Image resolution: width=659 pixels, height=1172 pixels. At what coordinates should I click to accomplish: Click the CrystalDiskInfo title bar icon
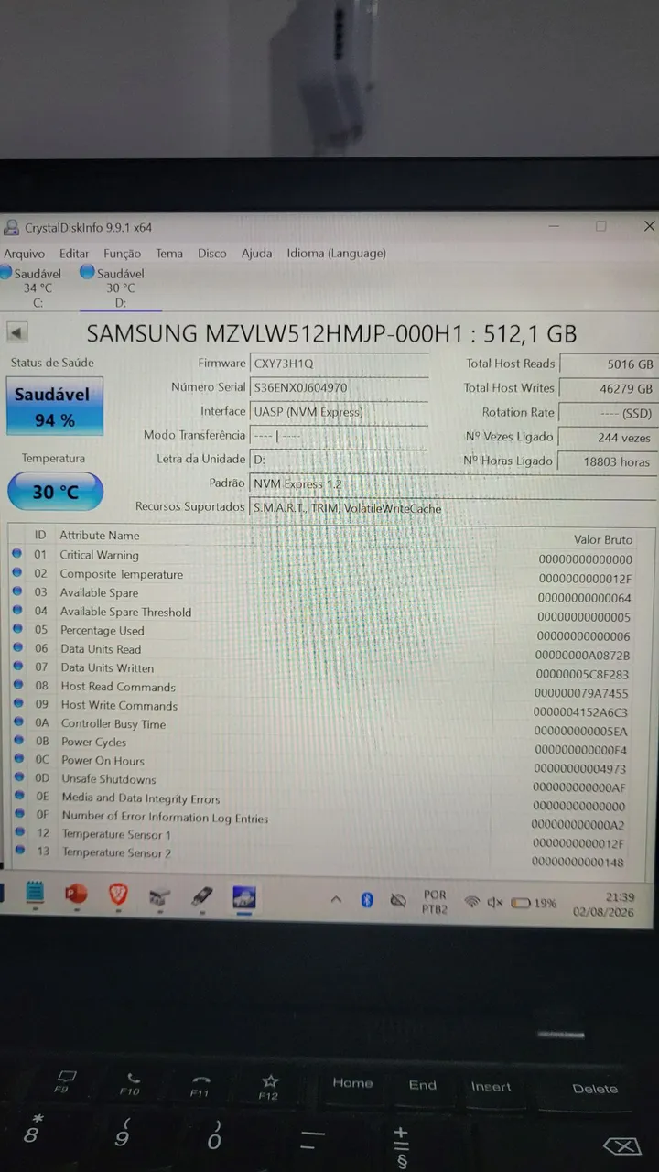pos(11,228)
